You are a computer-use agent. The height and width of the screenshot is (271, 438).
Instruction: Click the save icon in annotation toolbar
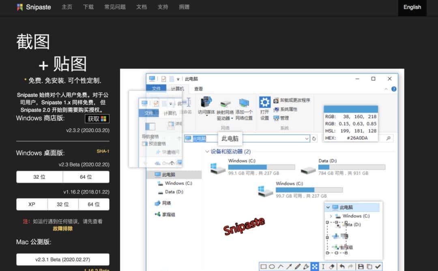click(360, 266)
